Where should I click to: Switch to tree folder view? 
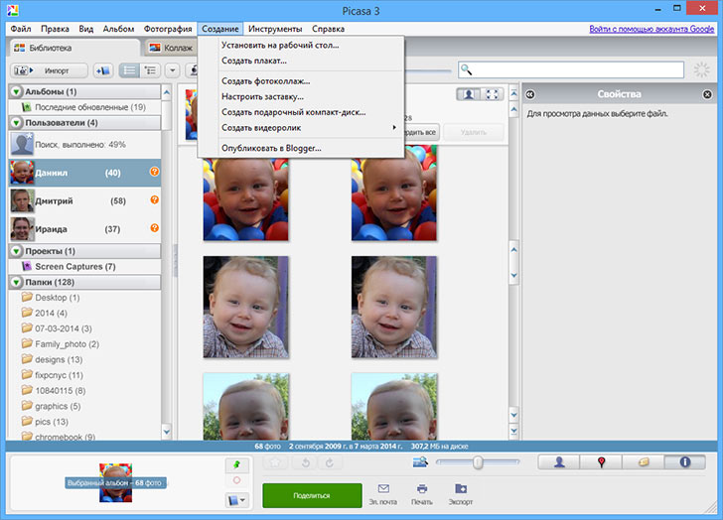(150, 70)
